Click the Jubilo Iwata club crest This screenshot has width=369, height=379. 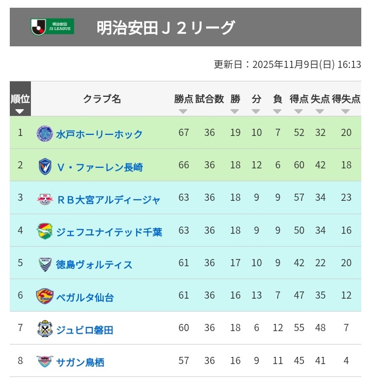(x=45, y=329)
